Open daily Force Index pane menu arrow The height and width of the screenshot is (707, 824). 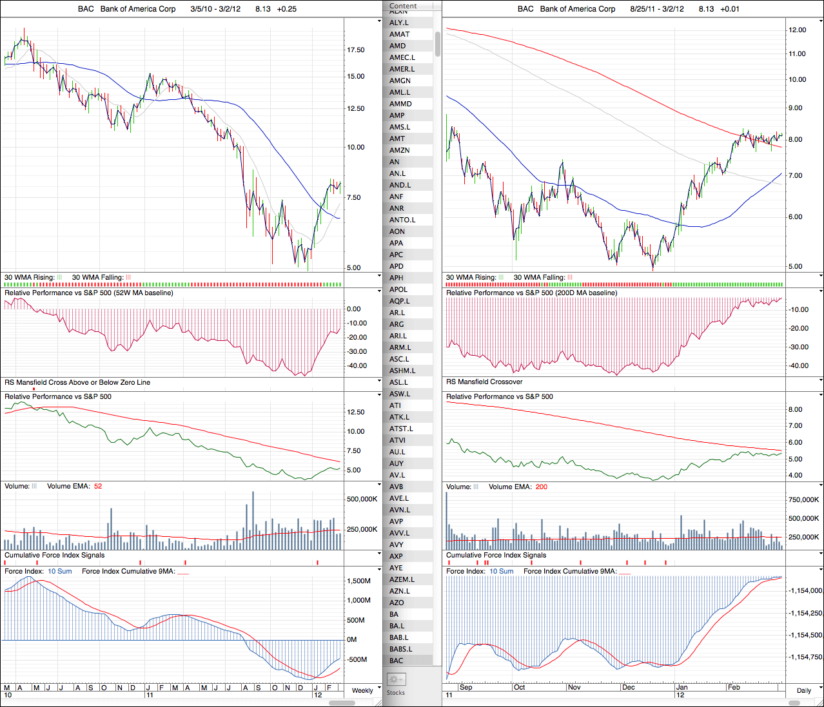(820, 570)
